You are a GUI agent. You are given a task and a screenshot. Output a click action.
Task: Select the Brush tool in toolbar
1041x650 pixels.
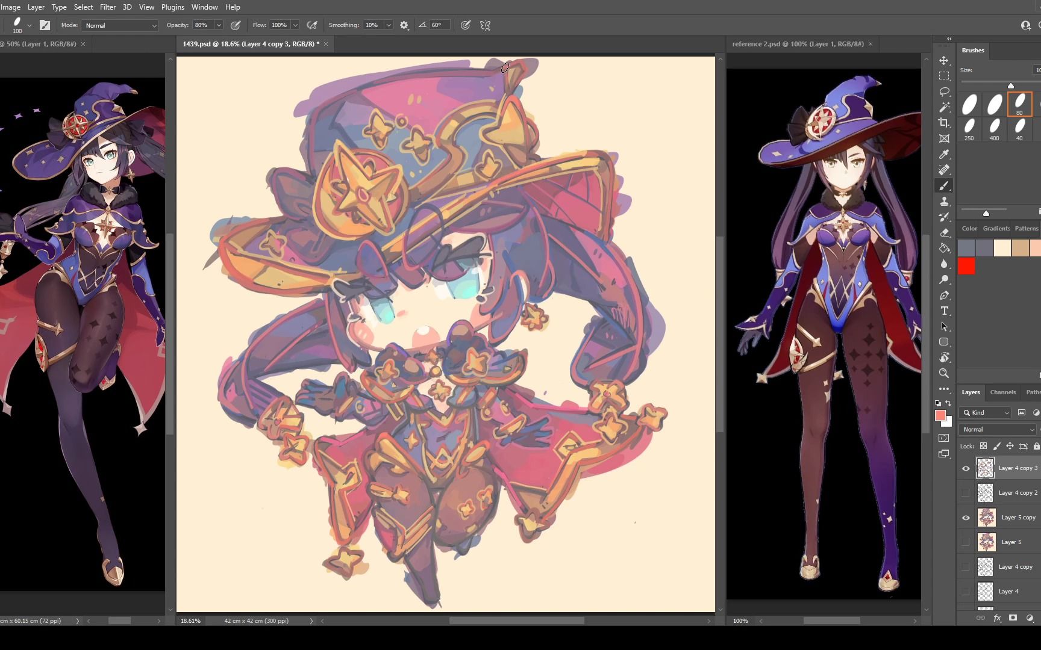[x=944, y=185]
